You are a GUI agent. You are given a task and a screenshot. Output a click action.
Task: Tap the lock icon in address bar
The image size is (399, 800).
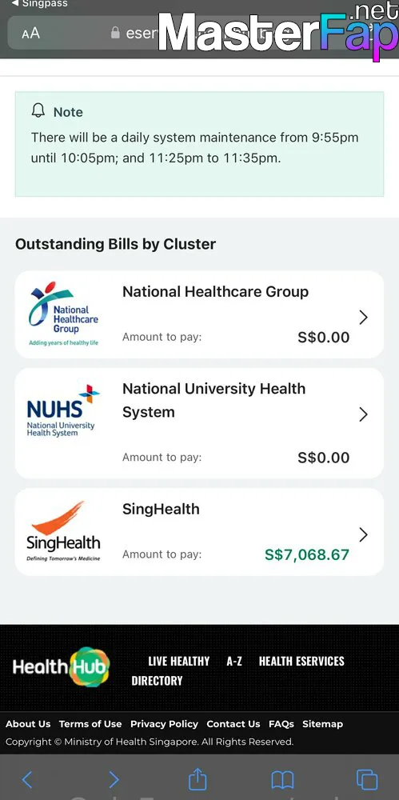pos(115,33)
